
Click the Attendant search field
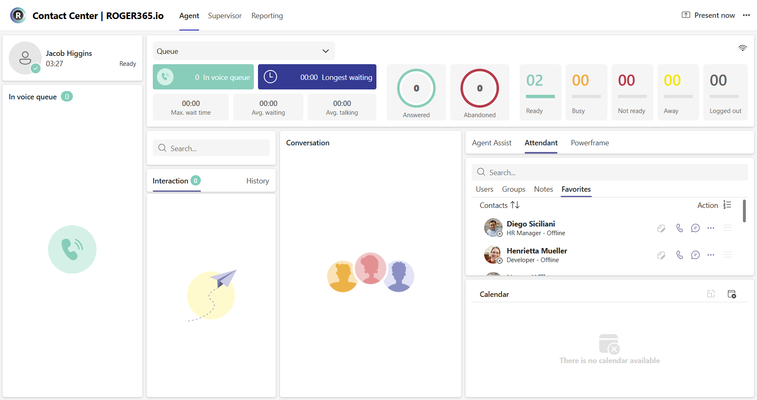point(609,172)
